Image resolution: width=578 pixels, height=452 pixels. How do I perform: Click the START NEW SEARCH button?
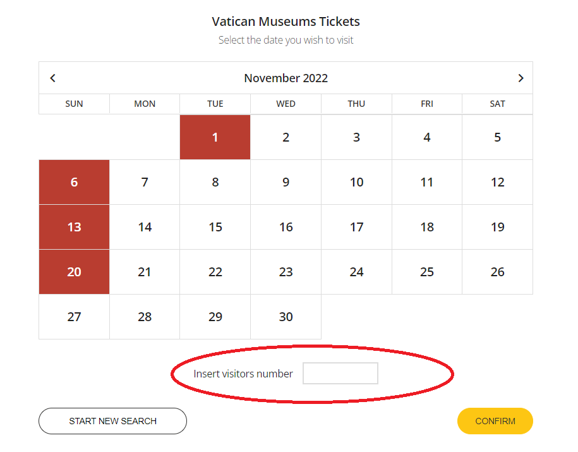pos(113,421)
